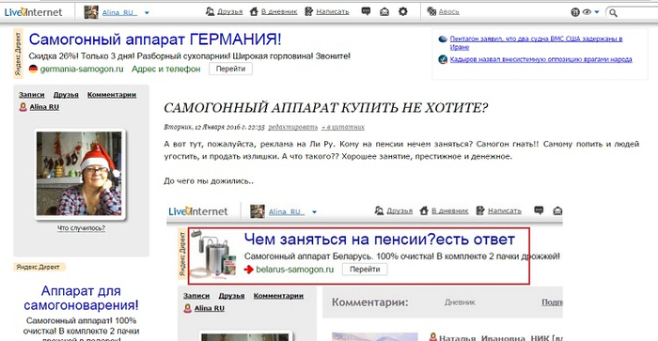Visit the germania-samogon.ru link
Image resolution: width=658 pixels, height=341 pixels.
[x=82, y=70]
